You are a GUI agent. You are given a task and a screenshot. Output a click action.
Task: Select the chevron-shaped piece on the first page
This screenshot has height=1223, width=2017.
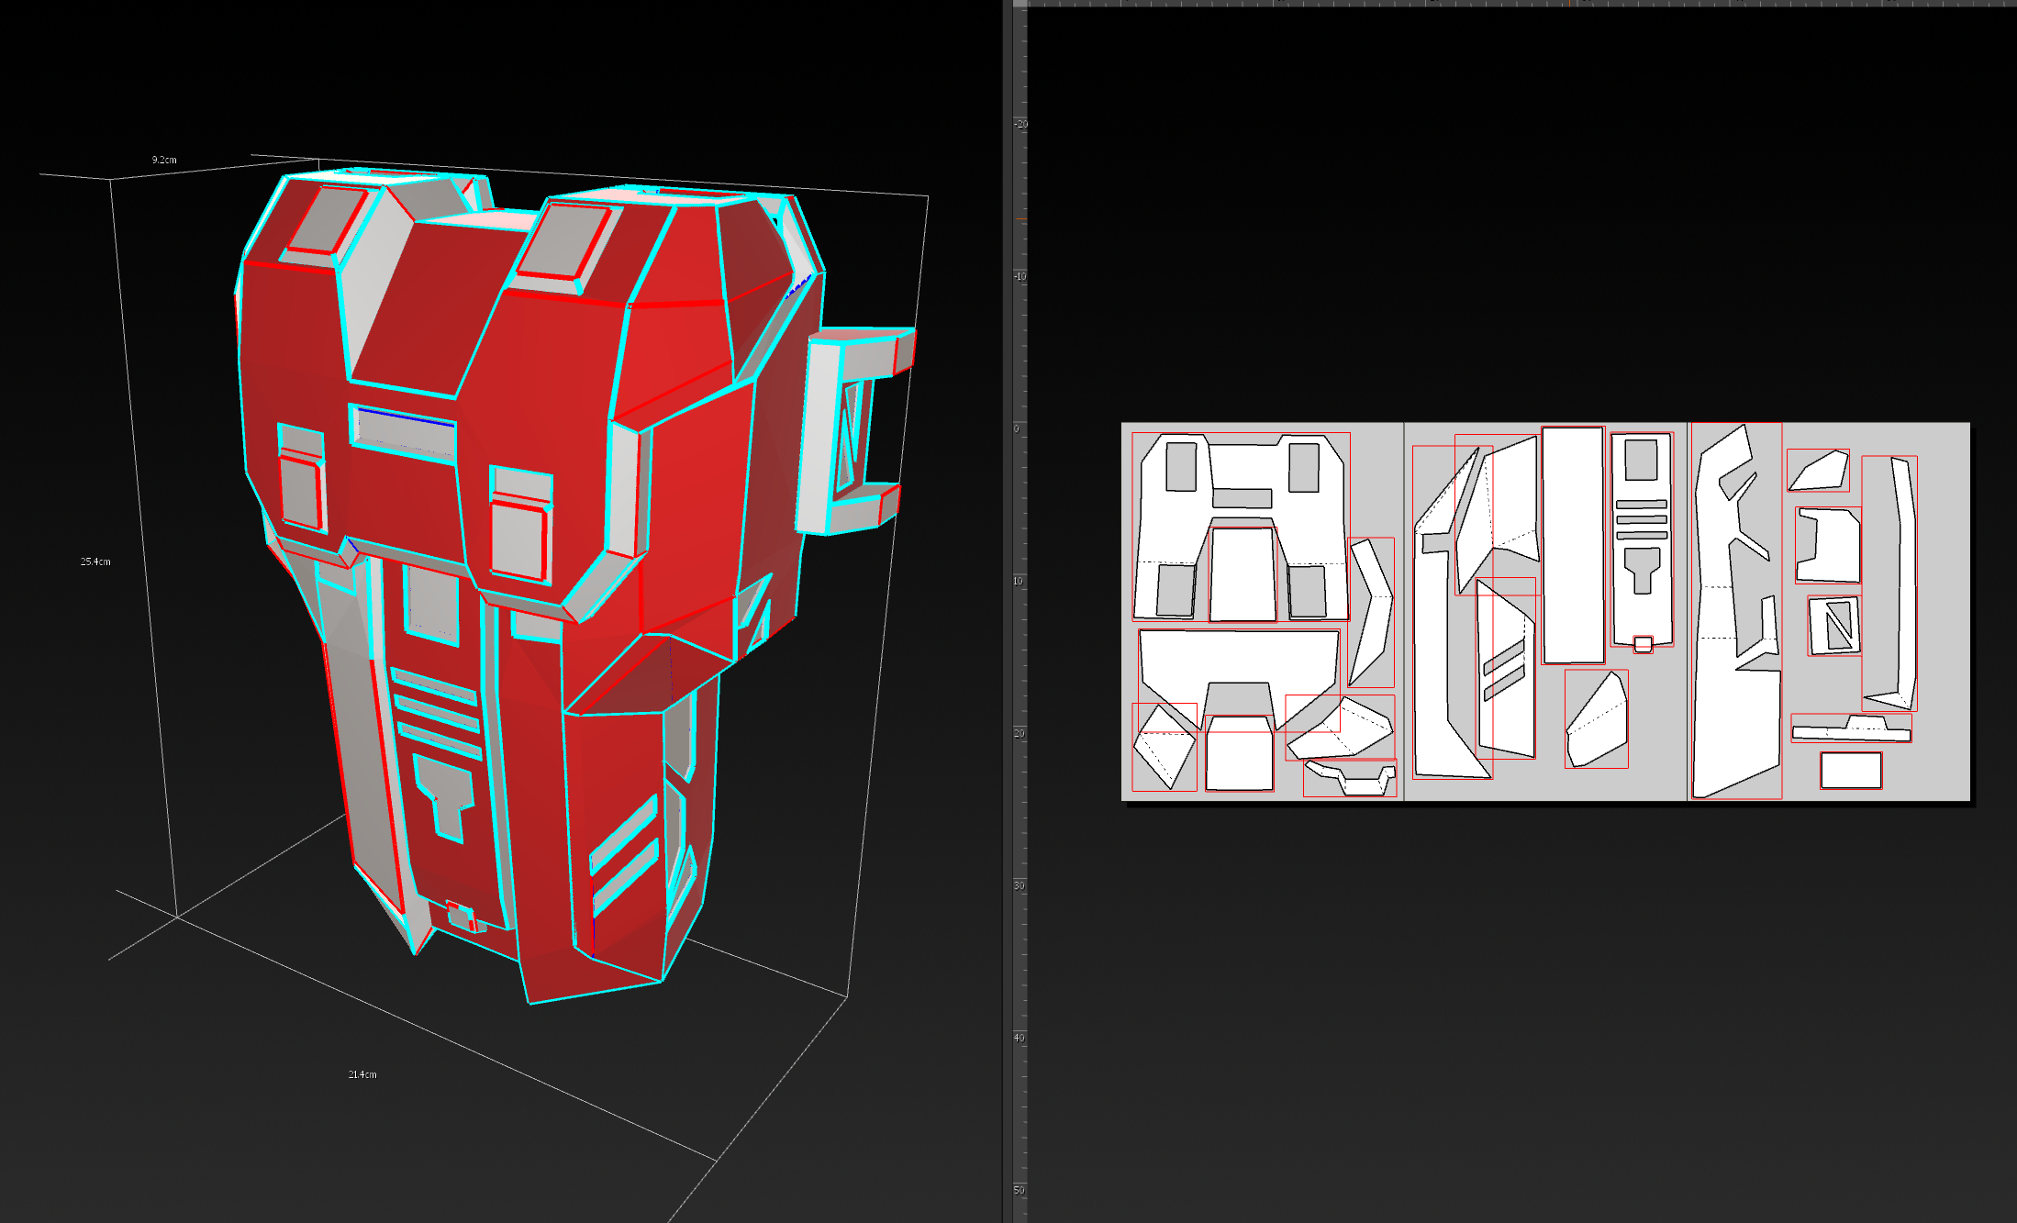(1371, 612)
